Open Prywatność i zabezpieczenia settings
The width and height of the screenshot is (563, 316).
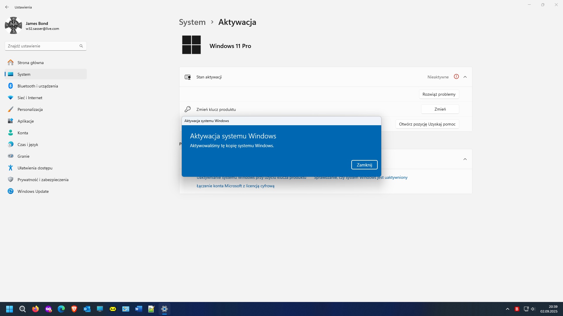pyautogui.click(x=46, y=180)
